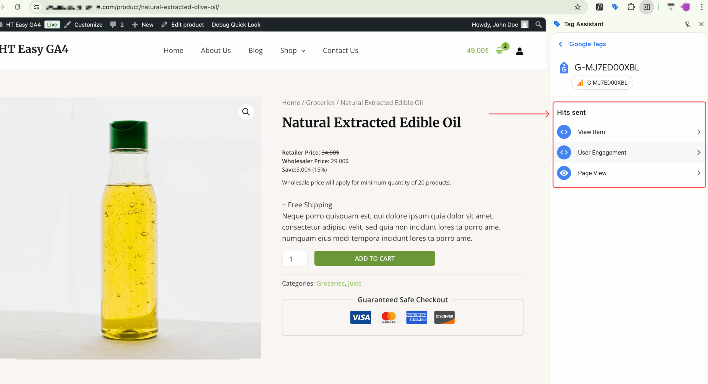708x384 pixels.
Task: Open the Chrome extensions puzzle icon
Action: 631,7
